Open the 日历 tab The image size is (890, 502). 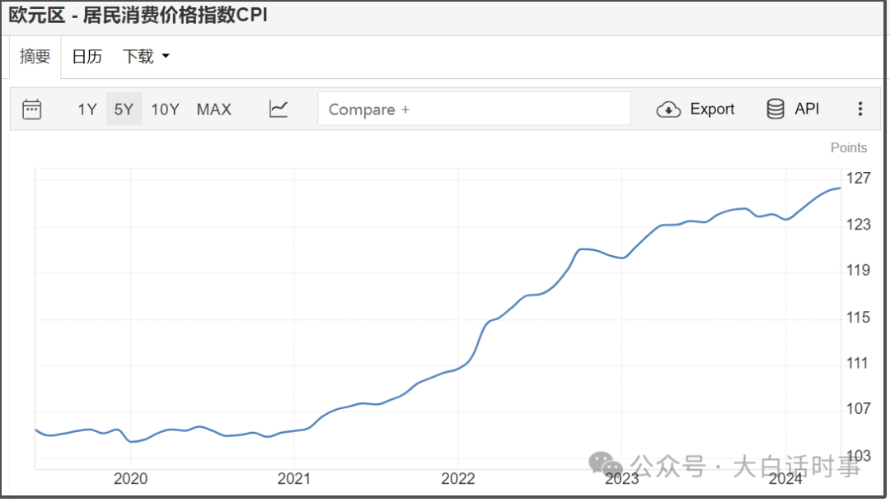[x=87, y=57]
